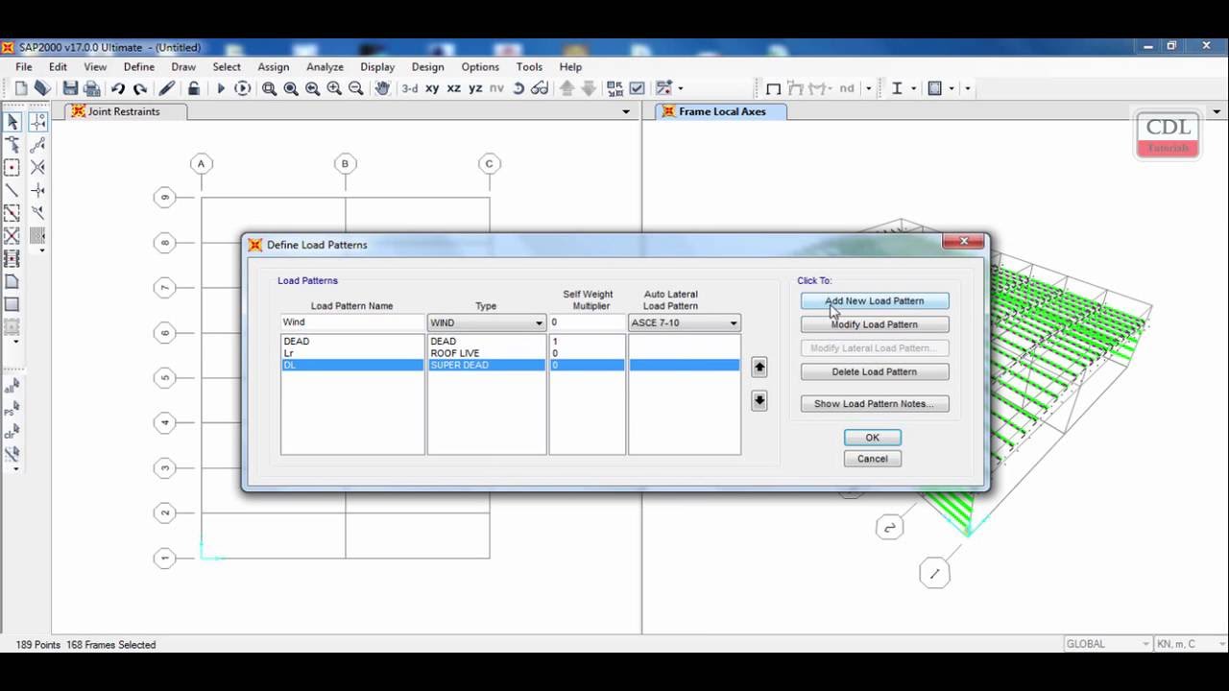Click the Refresh Window pencil icon
This screenshot has width=1229, height=691.
pos(167,88)
